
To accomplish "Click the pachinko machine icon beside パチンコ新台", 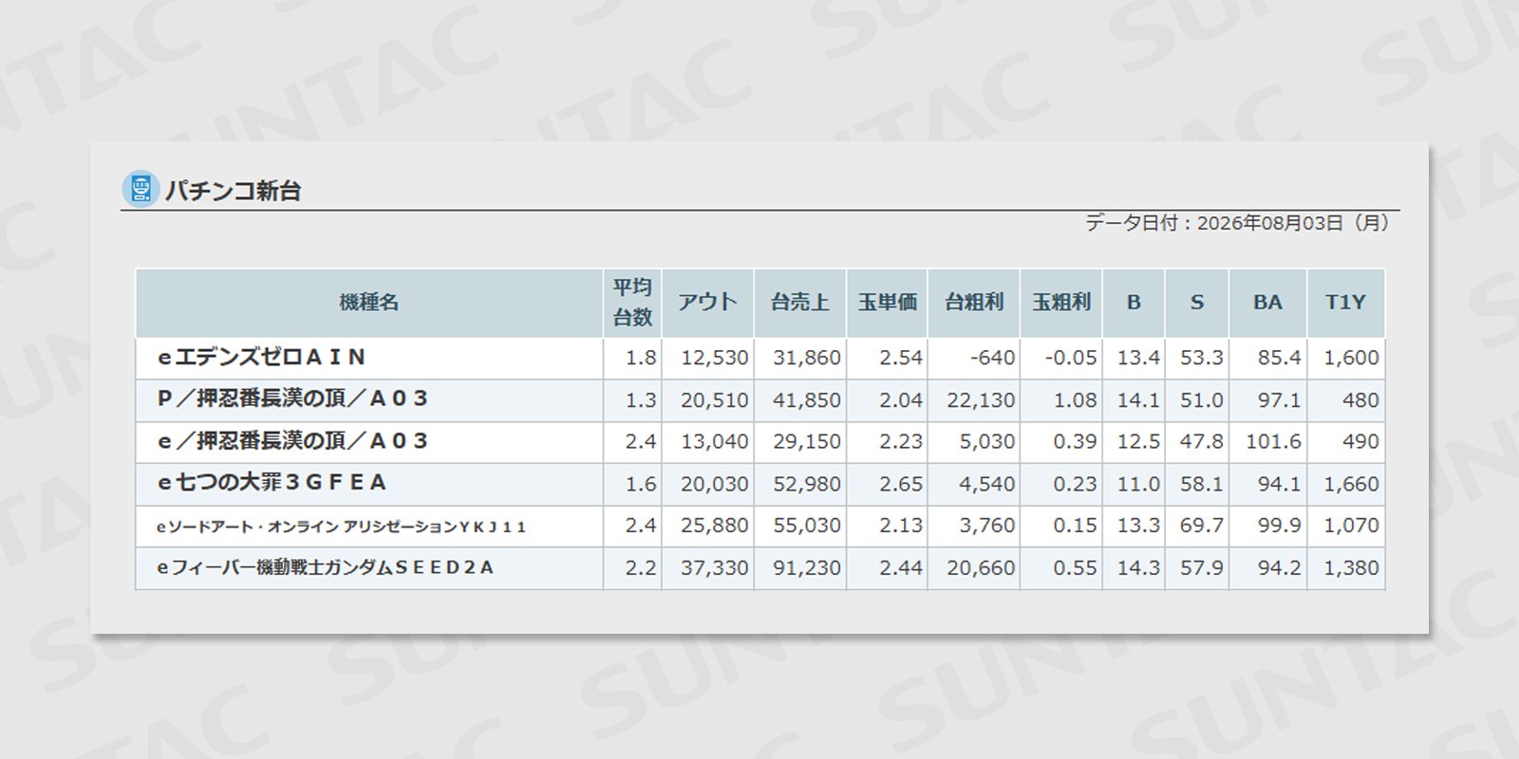I will [141, 189].
